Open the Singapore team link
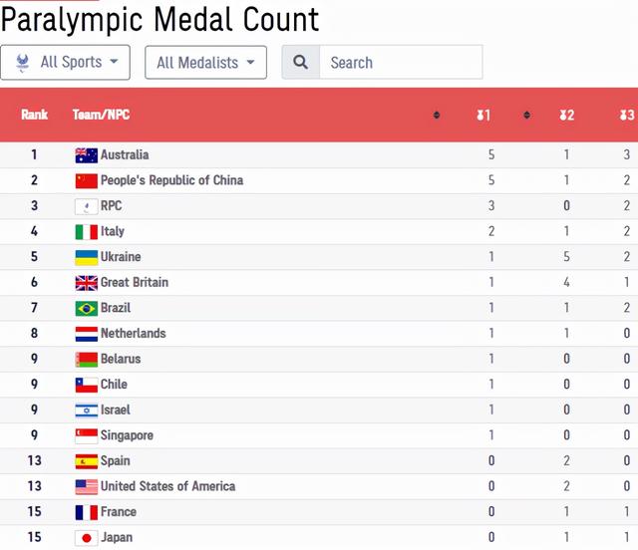Image resolution: width=638 pixels, height=550 pixels. click(127, 435)
